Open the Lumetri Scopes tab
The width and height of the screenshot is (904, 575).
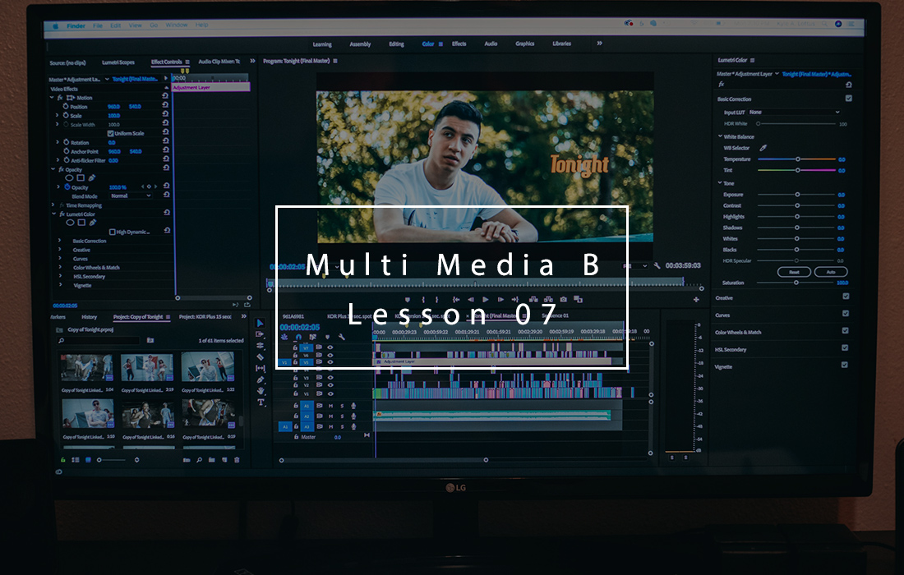[118, 62]
